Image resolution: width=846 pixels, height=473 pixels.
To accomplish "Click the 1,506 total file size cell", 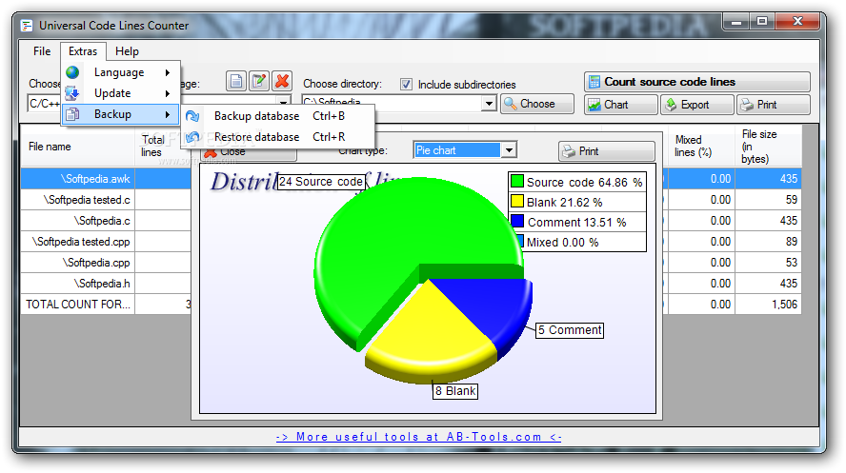I will [768, 305].
